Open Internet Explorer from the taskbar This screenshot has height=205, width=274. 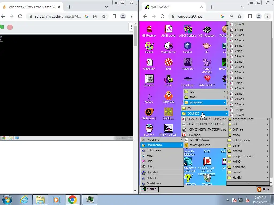coord(24,200)
